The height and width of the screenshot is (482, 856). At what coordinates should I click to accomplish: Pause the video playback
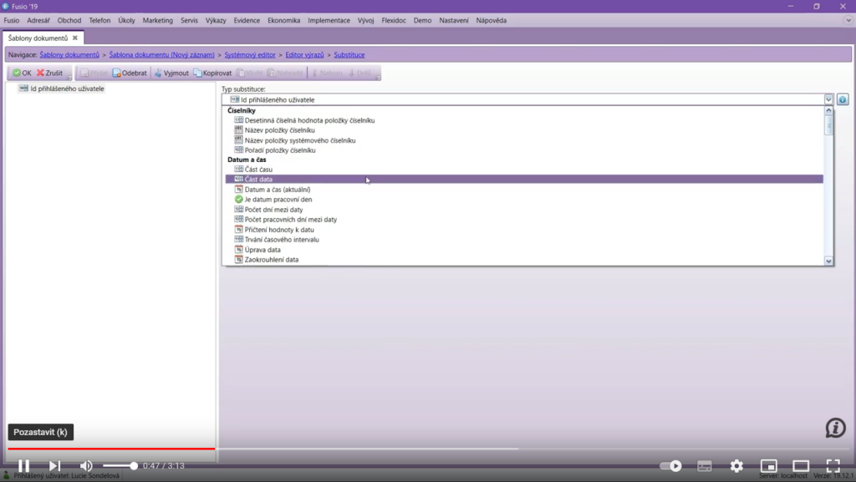click(x=24, y=465)
